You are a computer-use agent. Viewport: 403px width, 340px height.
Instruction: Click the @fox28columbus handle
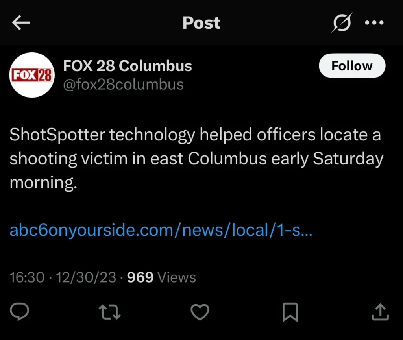[x=123, y=85]
